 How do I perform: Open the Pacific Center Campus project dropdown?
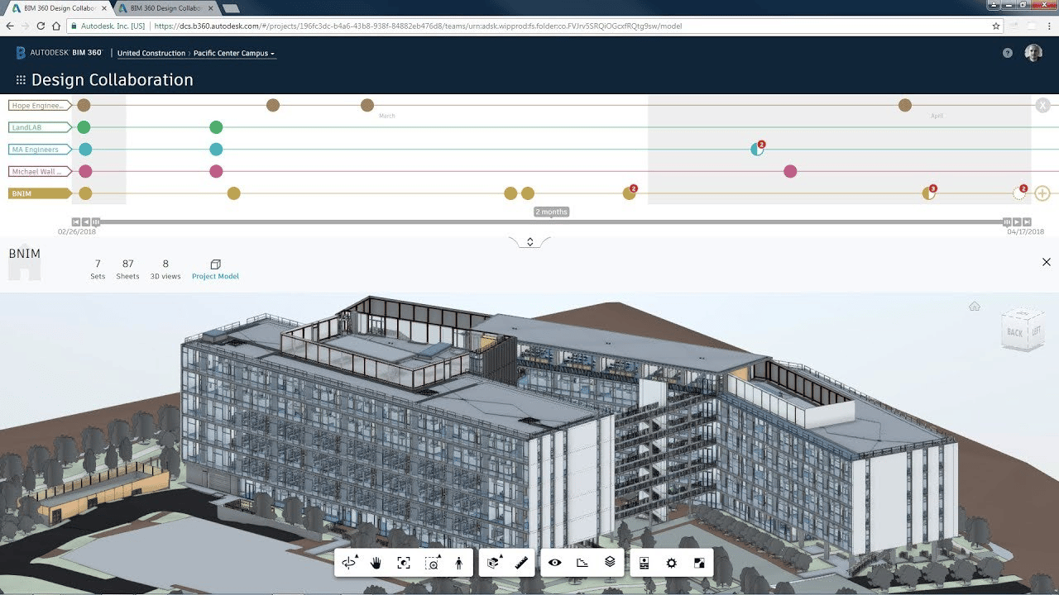pyautogui.click(x=233, y=53)
